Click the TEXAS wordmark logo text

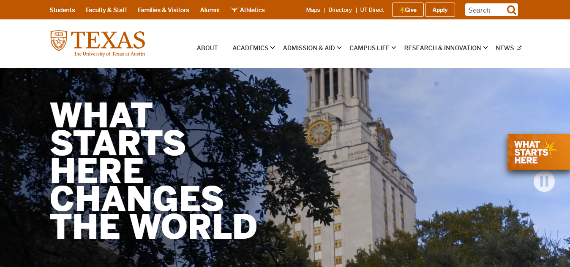108,40
